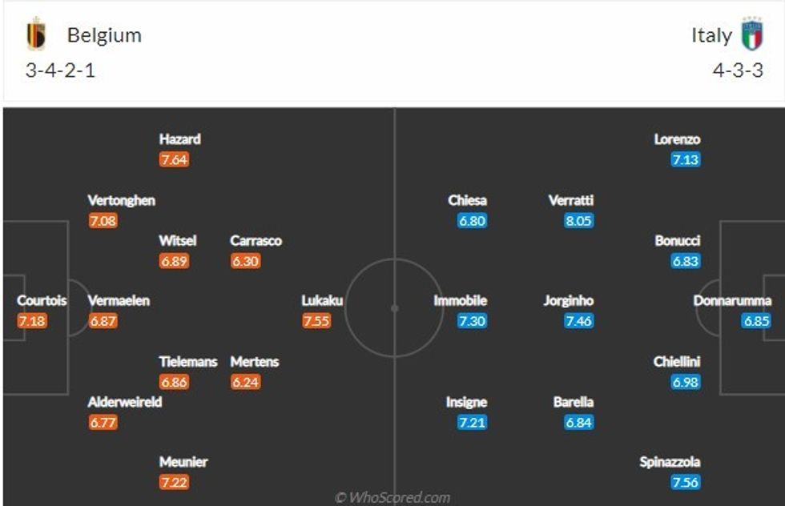Click Courtois's 7.18 rating badge

coord(32,321)
